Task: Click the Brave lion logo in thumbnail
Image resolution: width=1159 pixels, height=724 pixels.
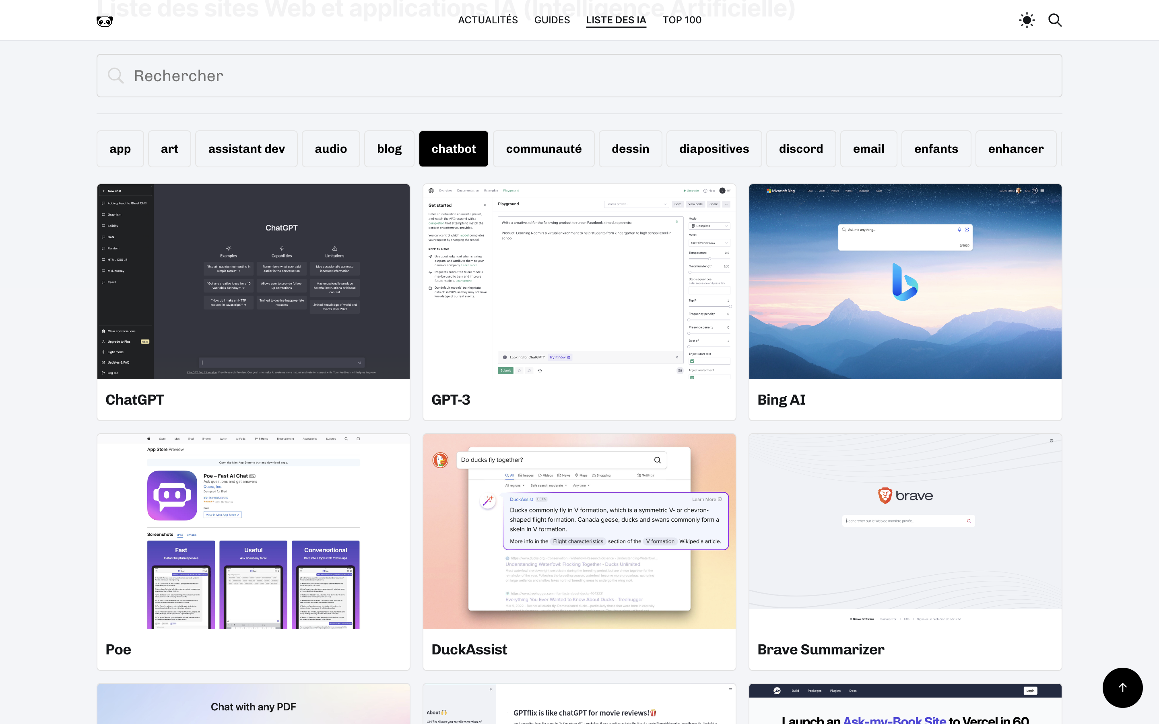Action: click(x=885, y=496)
